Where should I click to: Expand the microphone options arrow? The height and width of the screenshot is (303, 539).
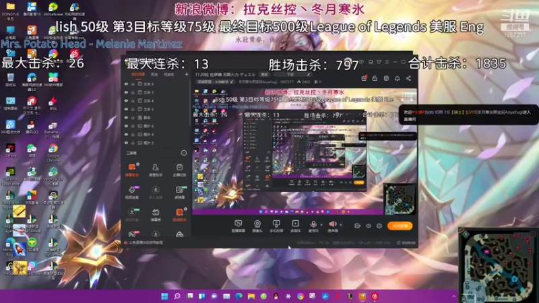coord(321,225)
